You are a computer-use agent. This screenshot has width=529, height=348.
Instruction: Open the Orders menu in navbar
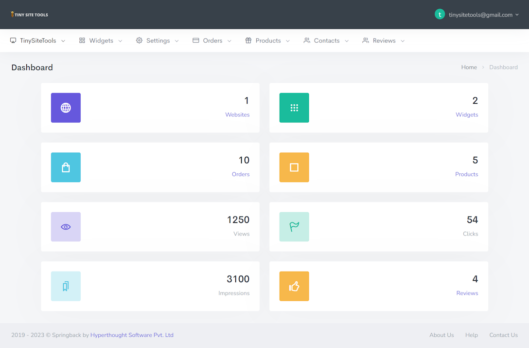click(x=212, y=41)
